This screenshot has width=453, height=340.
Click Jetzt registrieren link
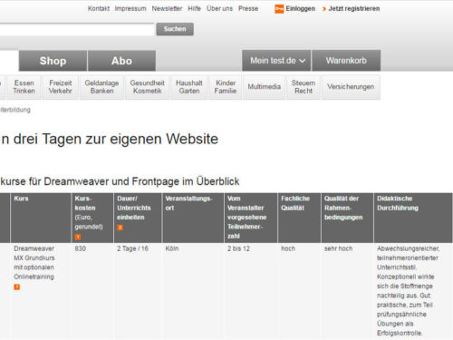click(354, 9)
